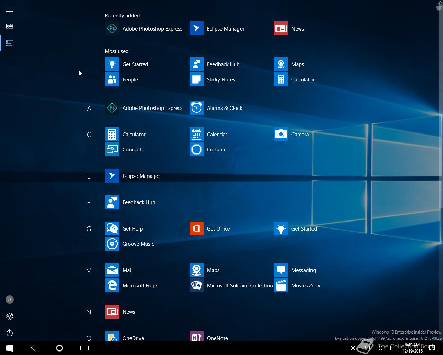Click the Windows Start button
Image resolution: width=443 pixels, height=355 pixels.
coord(10,348)
